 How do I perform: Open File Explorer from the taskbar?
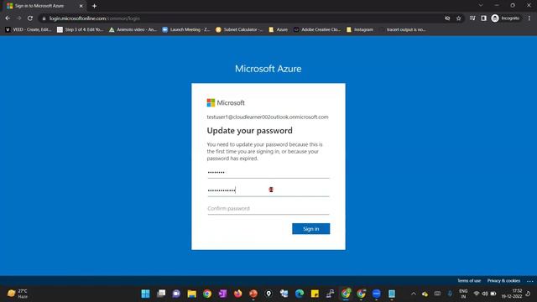tap(192, 294)
